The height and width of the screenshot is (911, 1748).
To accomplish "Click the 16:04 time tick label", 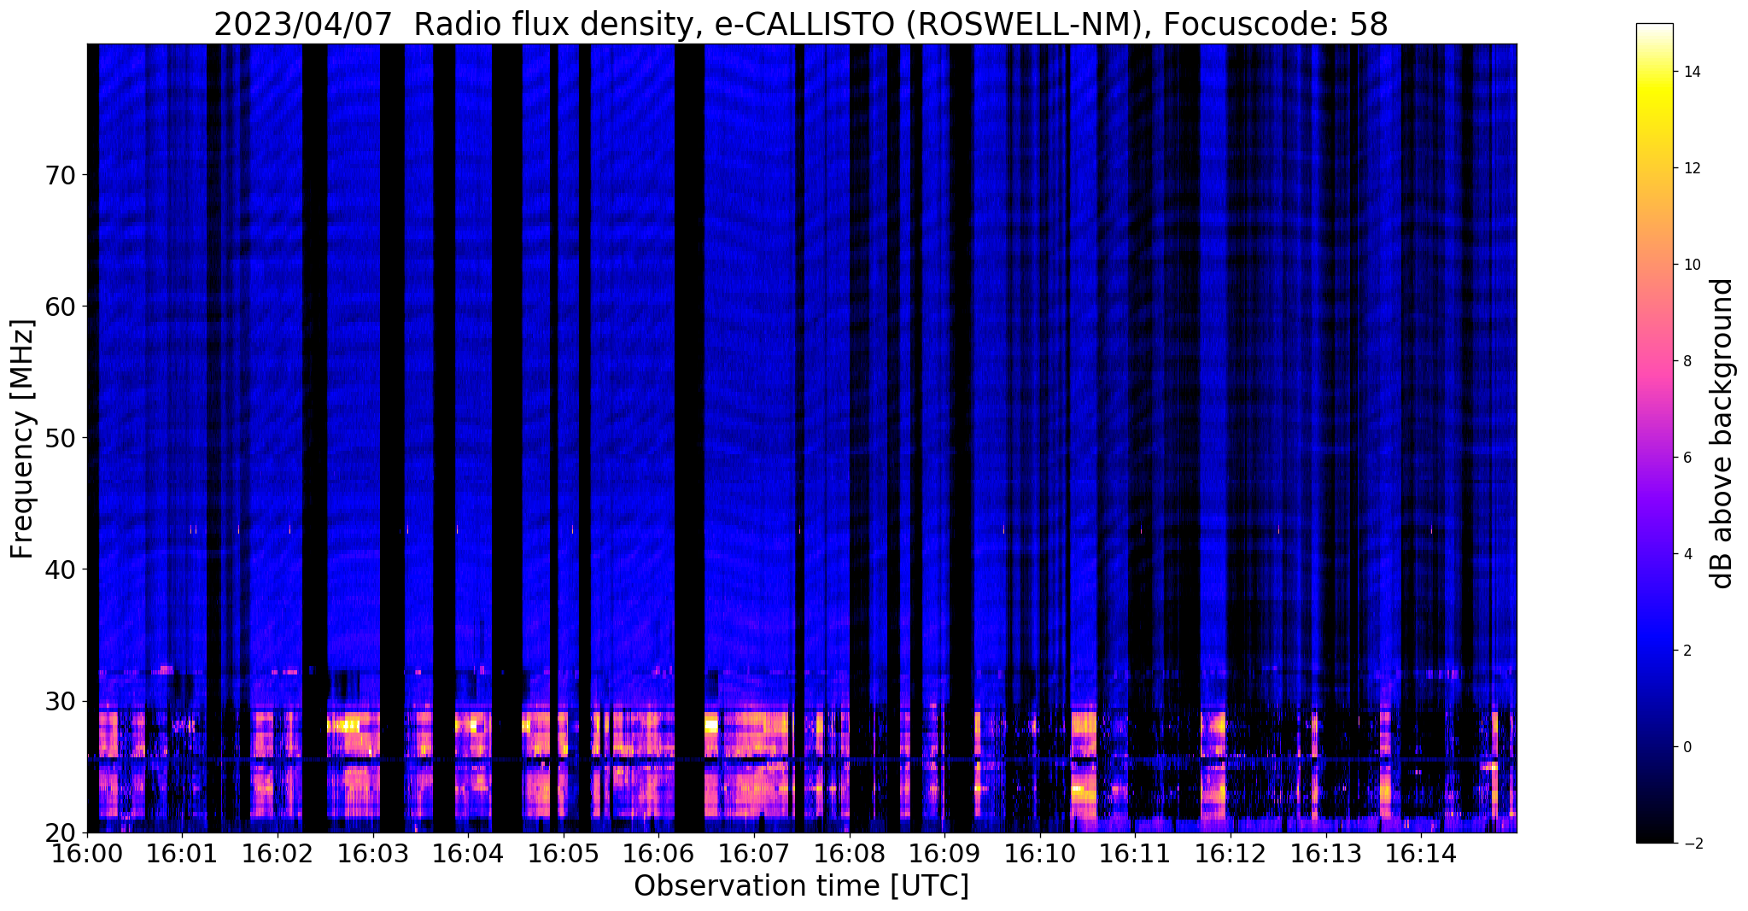I will [x=468, y=854].
